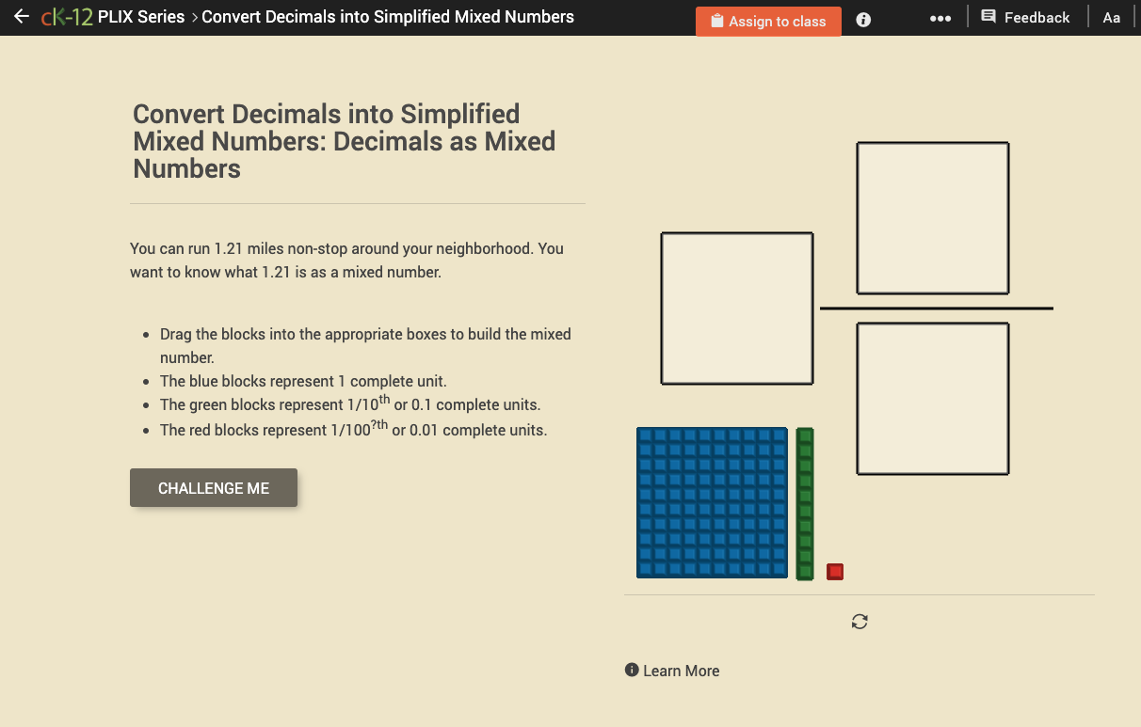Click the info icon beside Learn More
Image resolution: width=1141 pixels, height=727 pixels.
tap(631, 670)
